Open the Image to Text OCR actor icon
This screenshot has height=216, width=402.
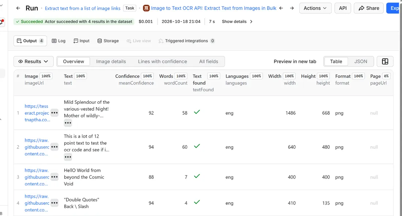pos(146,8)
